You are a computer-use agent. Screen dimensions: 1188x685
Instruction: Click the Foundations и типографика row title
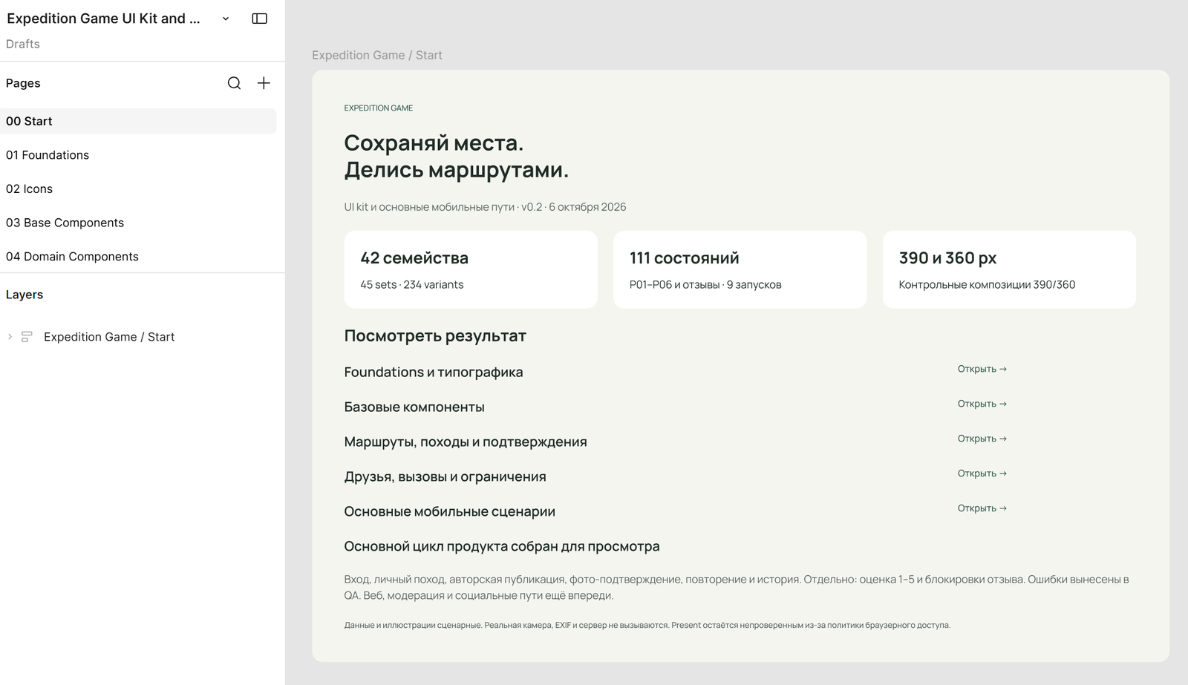[434, 372]
